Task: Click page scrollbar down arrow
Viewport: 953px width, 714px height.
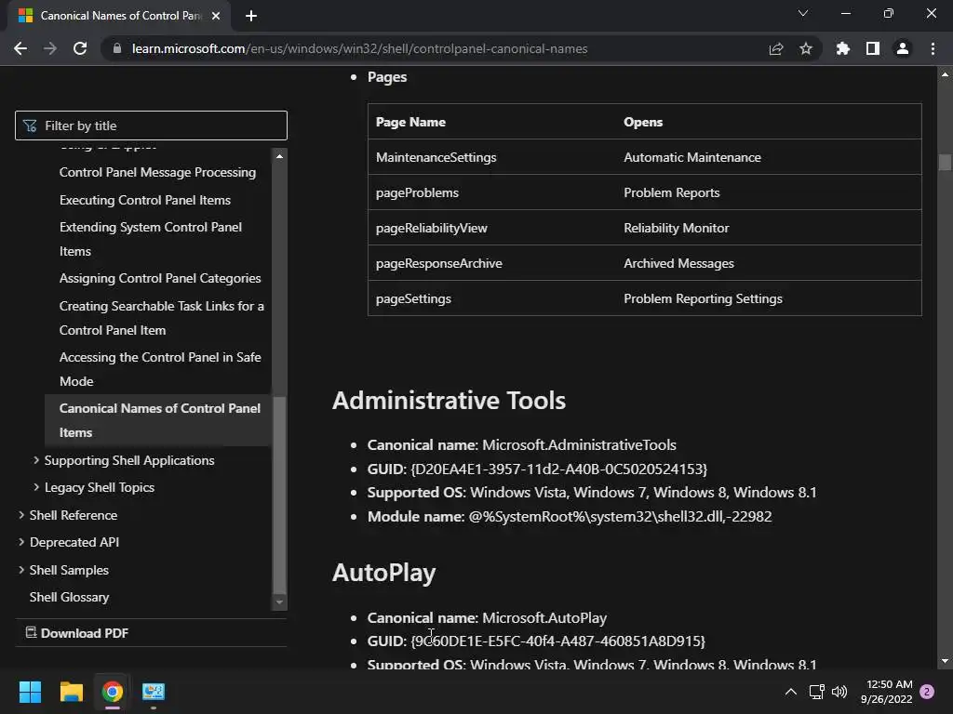Action: tap(945, 661)
